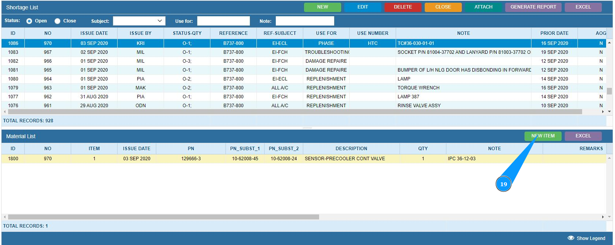The width and height of the screenshot is (615, 245).
Task: Export Material List with EXCEL button
Action: pos(583,136)
